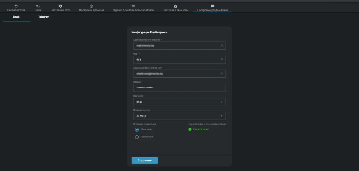Viewport: 359px width, 171px height.
Task: Click the Сохранить button
Action: 145,161
